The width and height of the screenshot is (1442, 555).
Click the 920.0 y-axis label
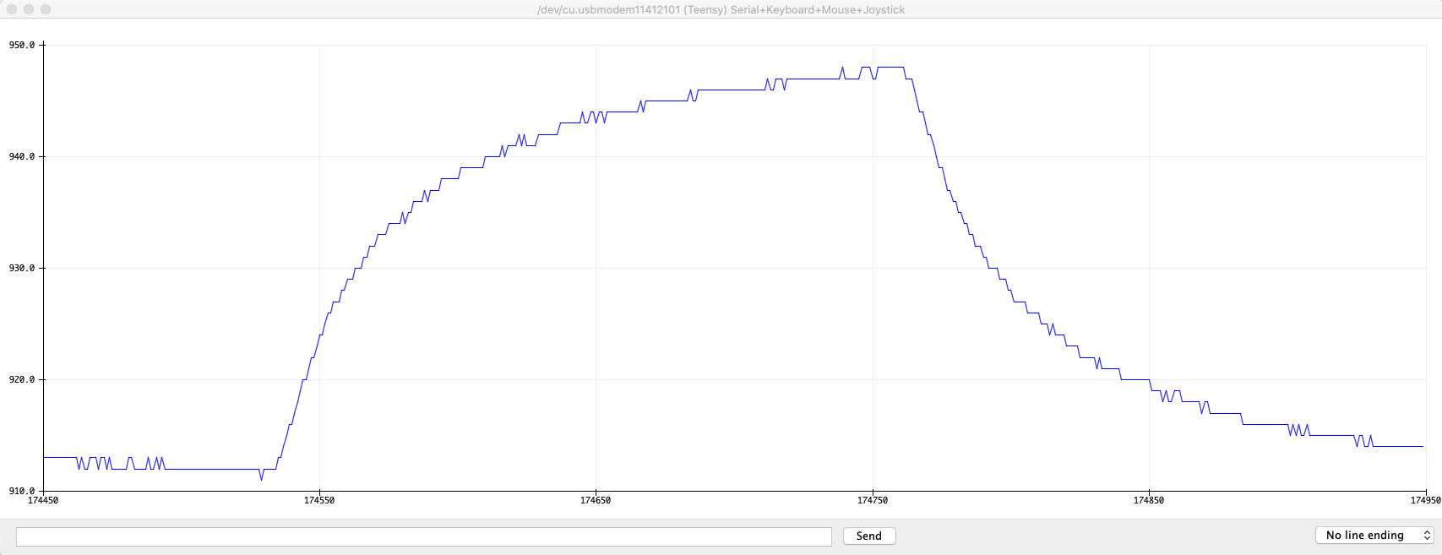(x=22, y=380)
